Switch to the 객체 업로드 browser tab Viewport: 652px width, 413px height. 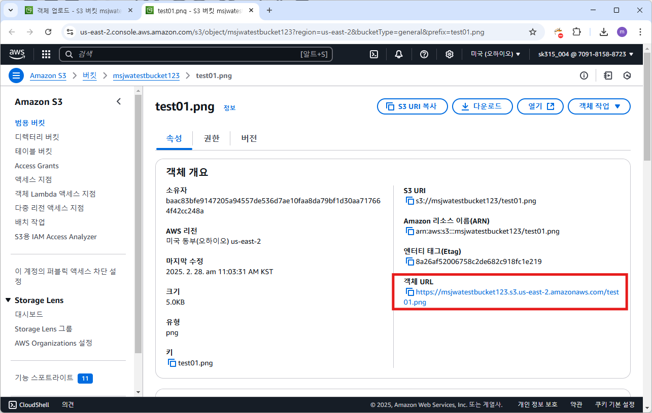[x=79, y=10]
